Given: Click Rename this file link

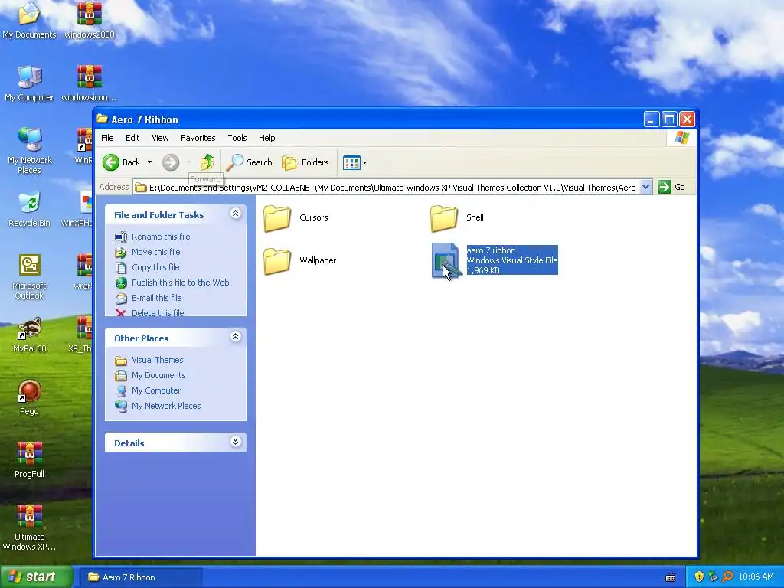Looking at the screenshot, I should tap(161, 237).
